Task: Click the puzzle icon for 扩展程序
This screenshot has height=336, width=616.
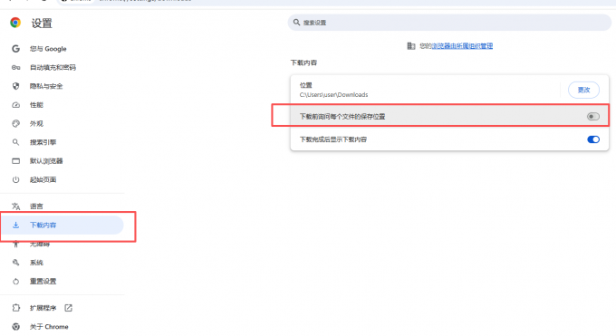Action: 15,308
